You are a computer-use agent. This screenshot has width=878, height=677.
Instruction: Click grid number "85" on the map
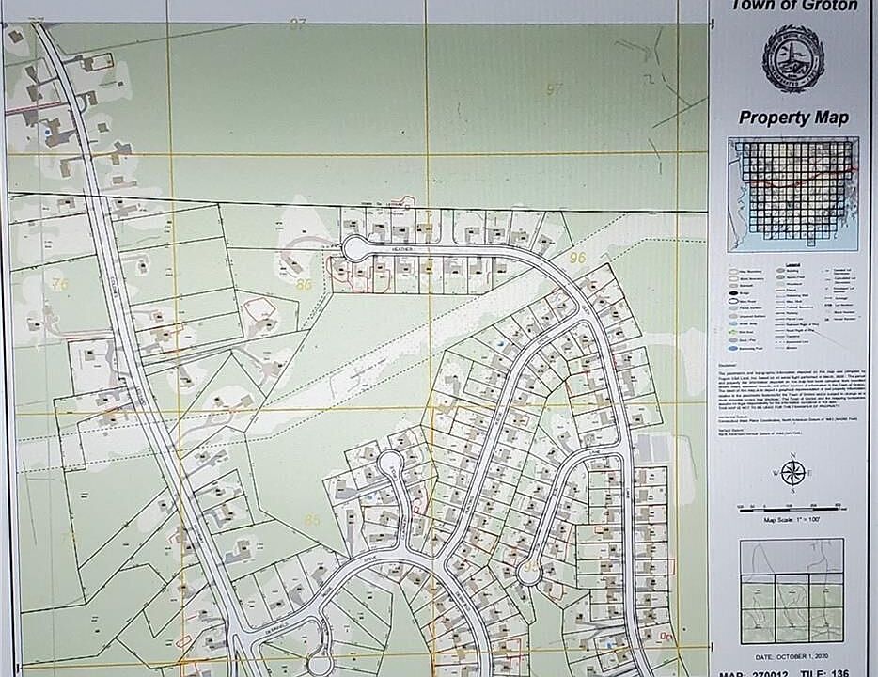click(x=312, y=520)
